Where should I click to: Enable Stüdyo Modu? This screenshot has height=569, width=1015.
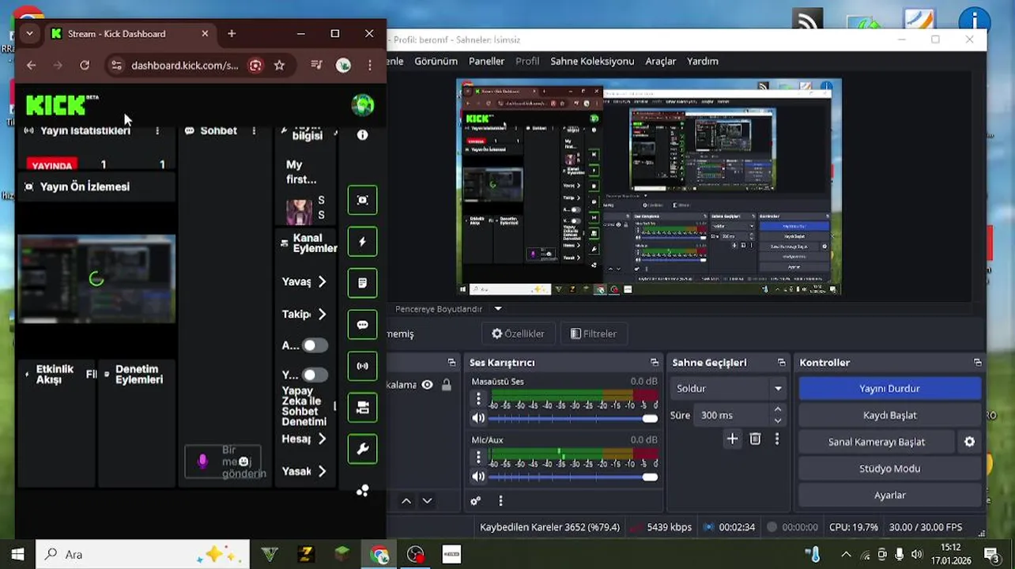[x=890, y=469]
